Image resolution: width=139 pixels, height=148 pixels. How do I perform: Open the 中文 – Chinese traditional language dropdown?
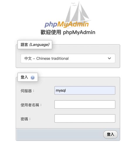click(68, 58)
